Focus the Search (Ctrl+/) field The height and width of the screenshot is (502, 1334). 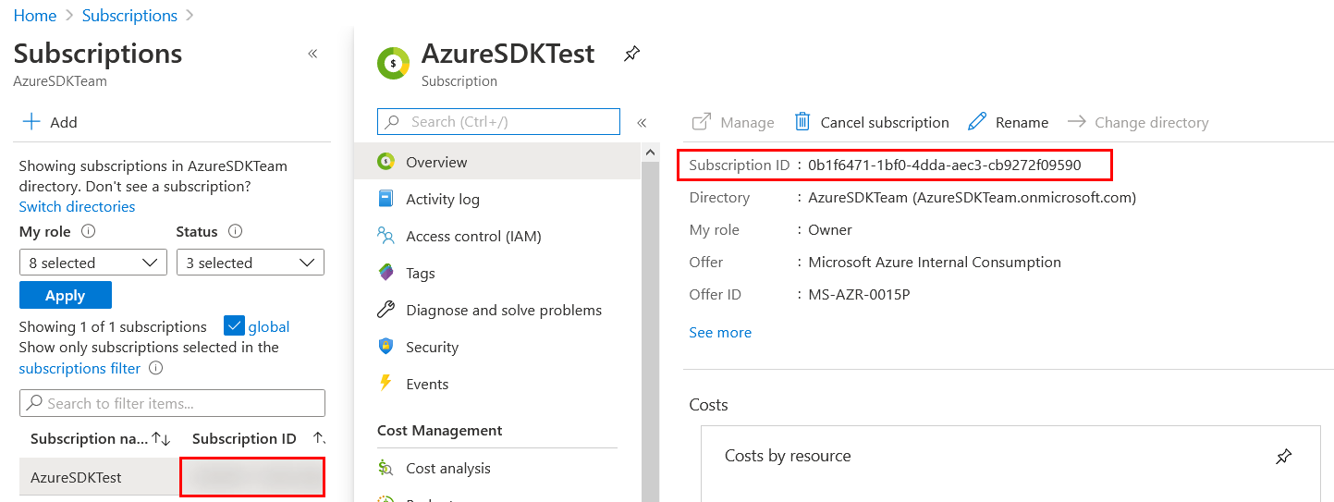498,122
